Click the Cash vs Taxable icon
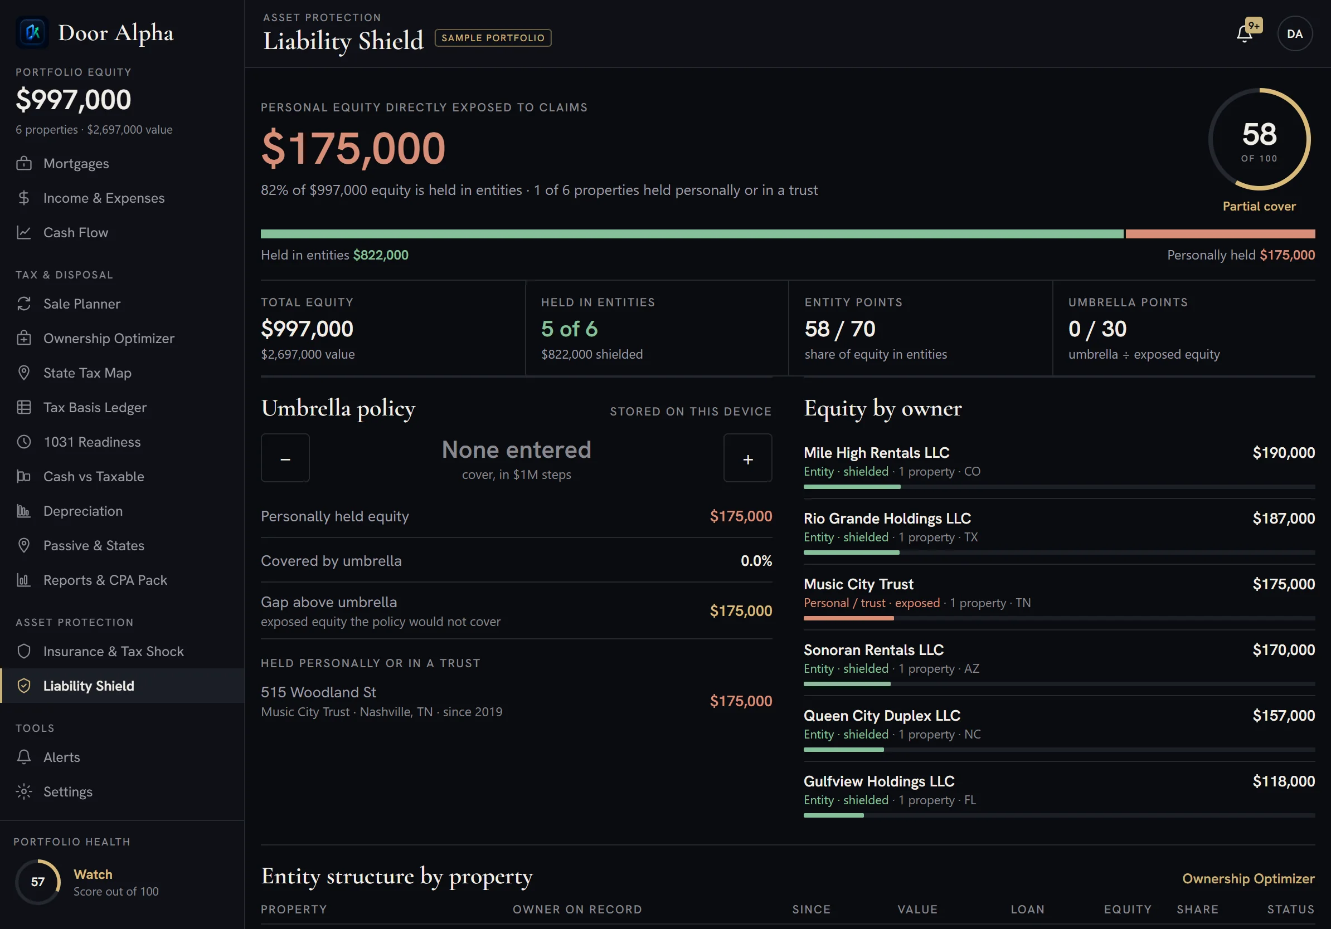The width and height of the screenshot is (1331, 929). [24, 476]
